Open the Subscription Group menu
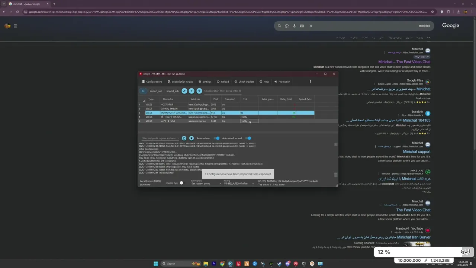This screenshot has height=268, width=476. coord(180,82)
